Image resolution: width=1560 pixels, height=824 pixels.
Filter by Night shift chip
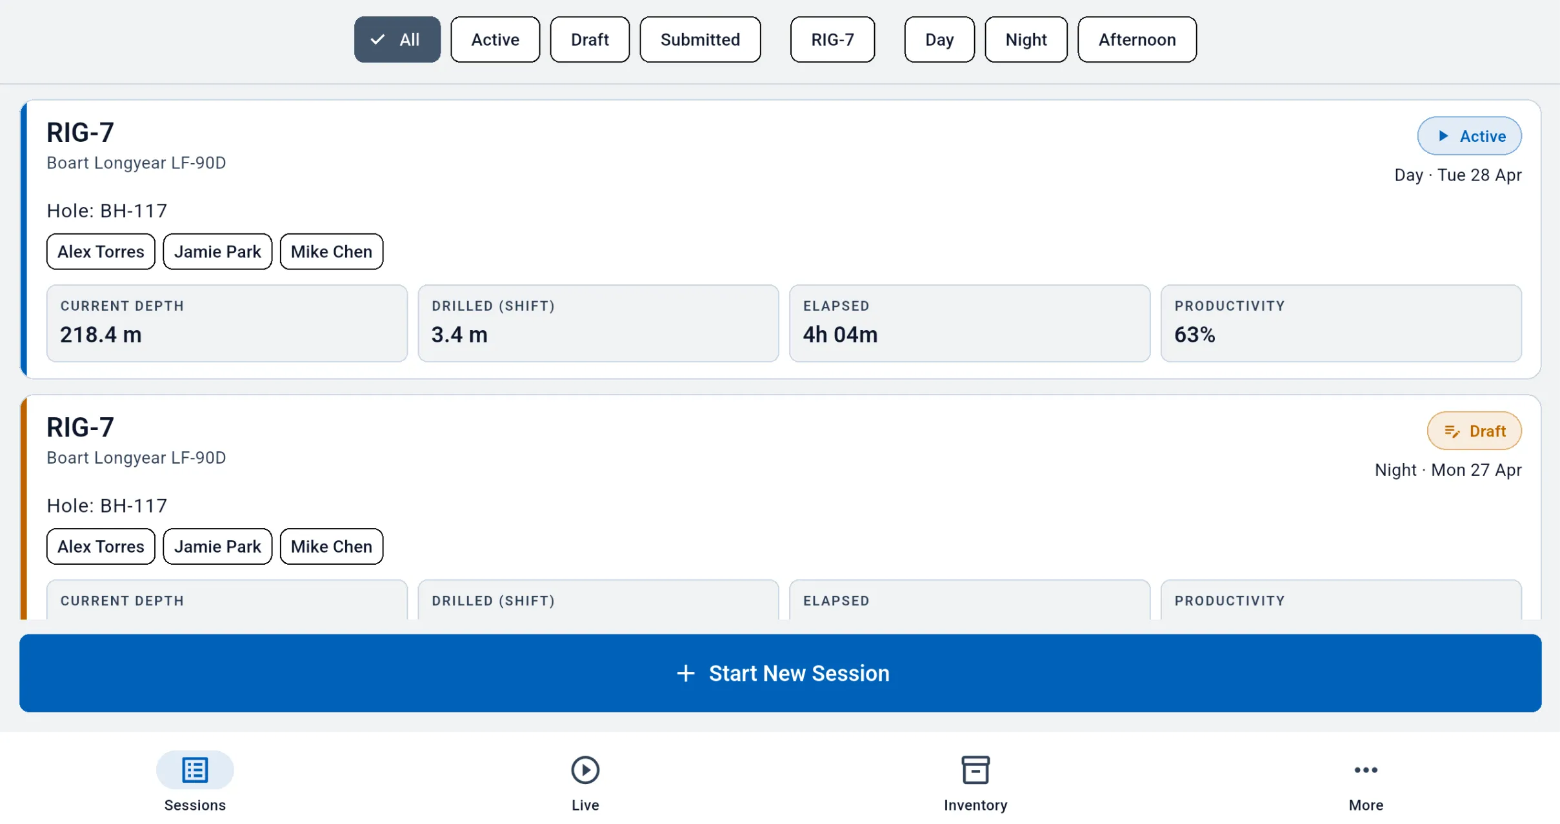click(1026, 40)
